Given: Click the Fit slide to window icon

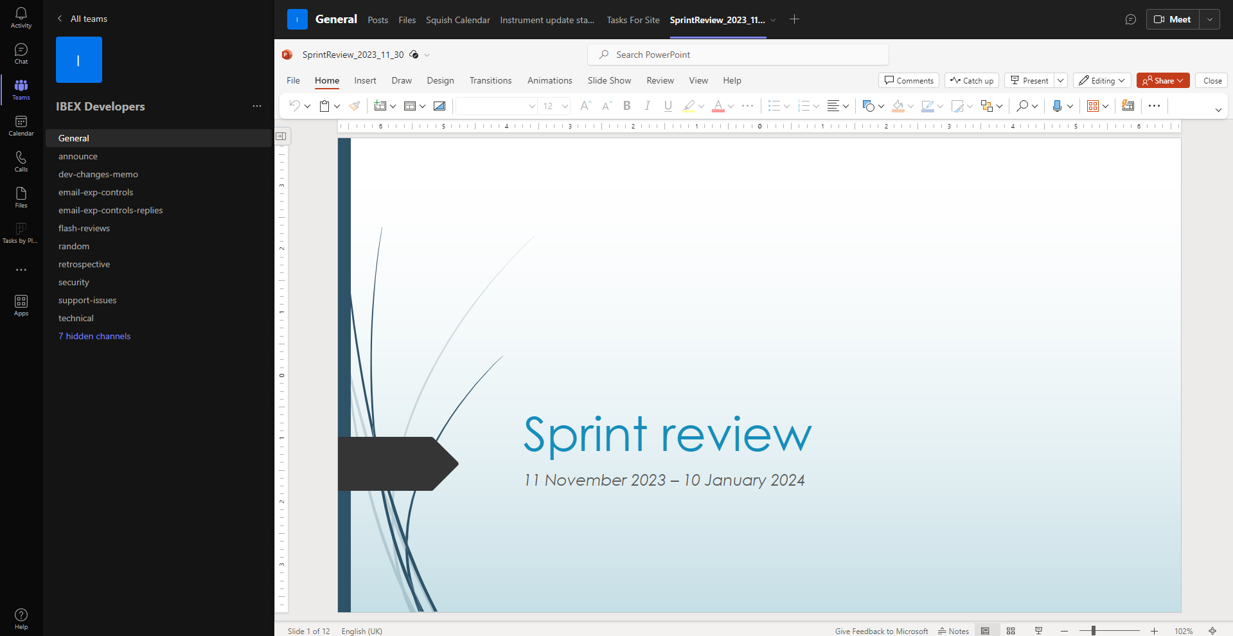Looking at the screenshot, I should pos(1212,631).
